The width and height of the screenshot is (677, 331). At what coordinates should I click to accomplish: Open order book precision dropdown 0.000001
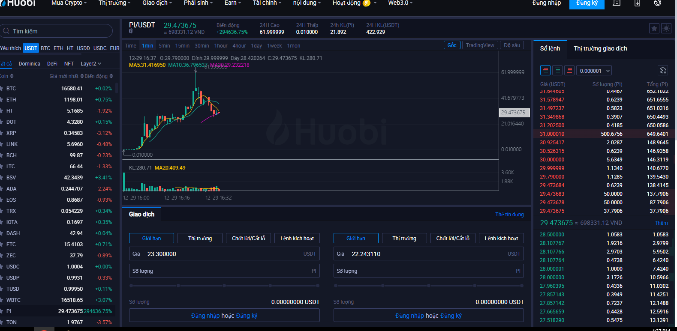(594, 71)
